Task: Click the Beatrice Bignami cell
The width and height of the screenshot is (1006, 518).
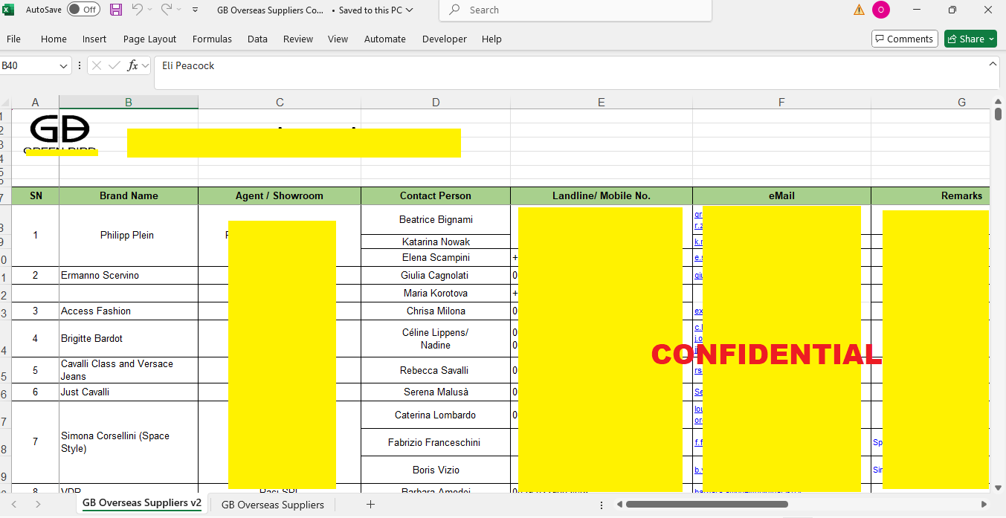Action: coord(436,219)
